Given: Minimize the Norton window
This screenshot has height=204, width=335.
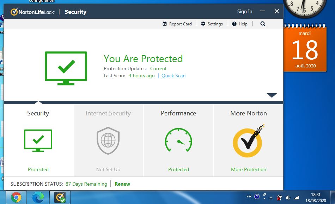Looking at the screenshot, I should click(263, 11).
